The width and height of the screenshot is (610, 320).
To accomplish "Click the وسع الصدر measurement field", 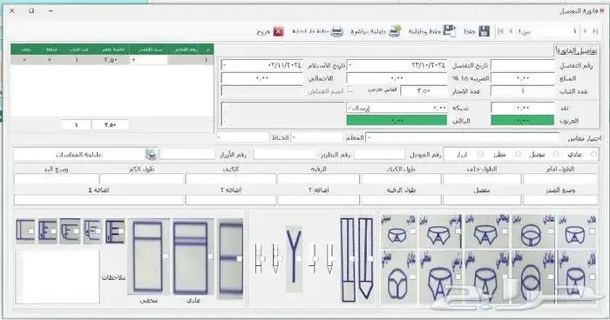I will 560,200.
